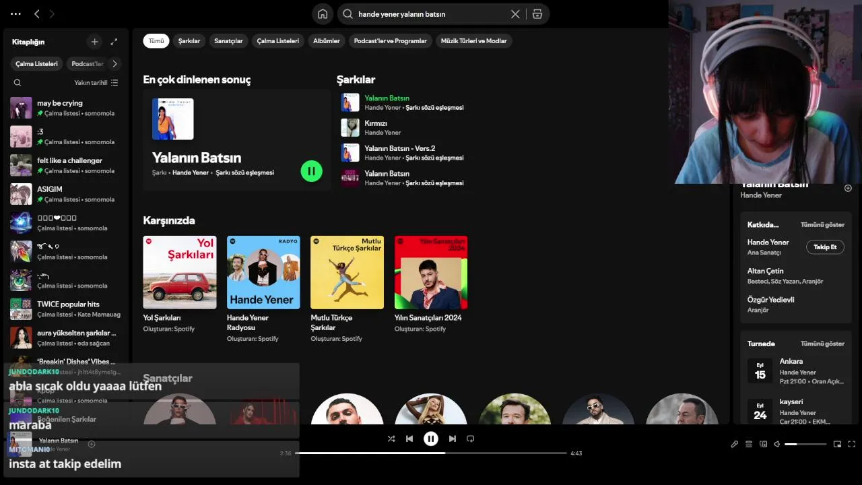This screenshot has height=485, width=862.
Task: Skip to the next track
Action: 453,439
